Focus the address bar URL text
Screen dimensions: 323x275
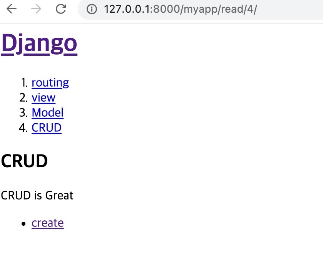[x=181, y=9]
